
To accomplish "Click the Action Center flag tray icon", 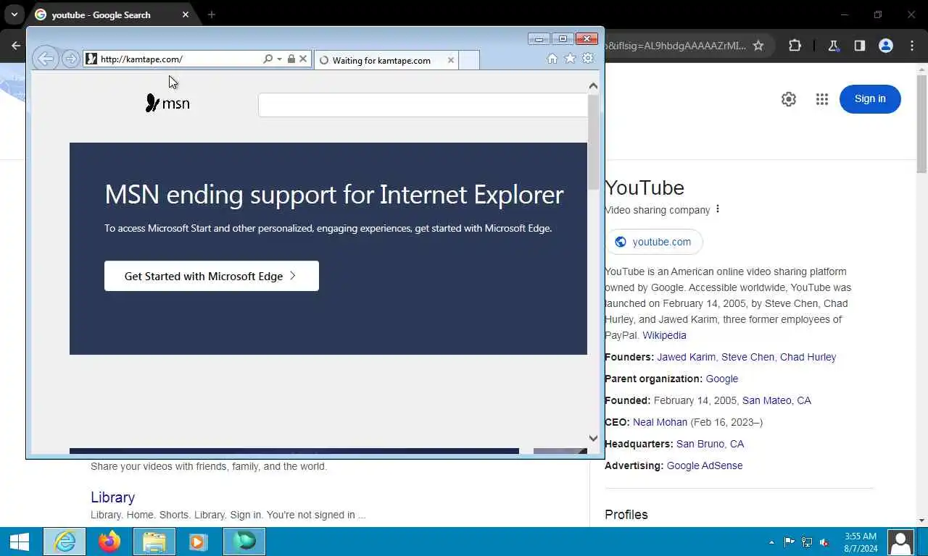I will tap(790, 542).
